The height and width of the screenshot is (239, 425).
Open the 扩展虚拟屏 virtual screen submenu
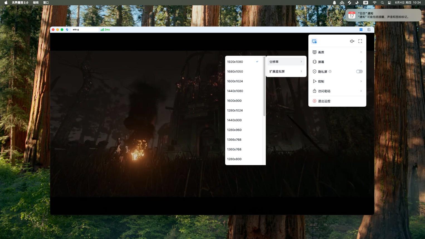286,72
